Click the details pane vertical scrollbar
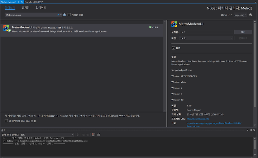This screenshot has height=158, width=258. pyautogui.click(x=255, y=66)
